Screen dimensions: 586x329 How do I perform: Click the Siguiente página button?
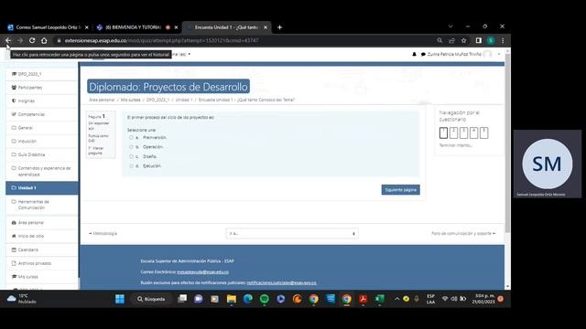pyautogui.click(x=401, y=190)
